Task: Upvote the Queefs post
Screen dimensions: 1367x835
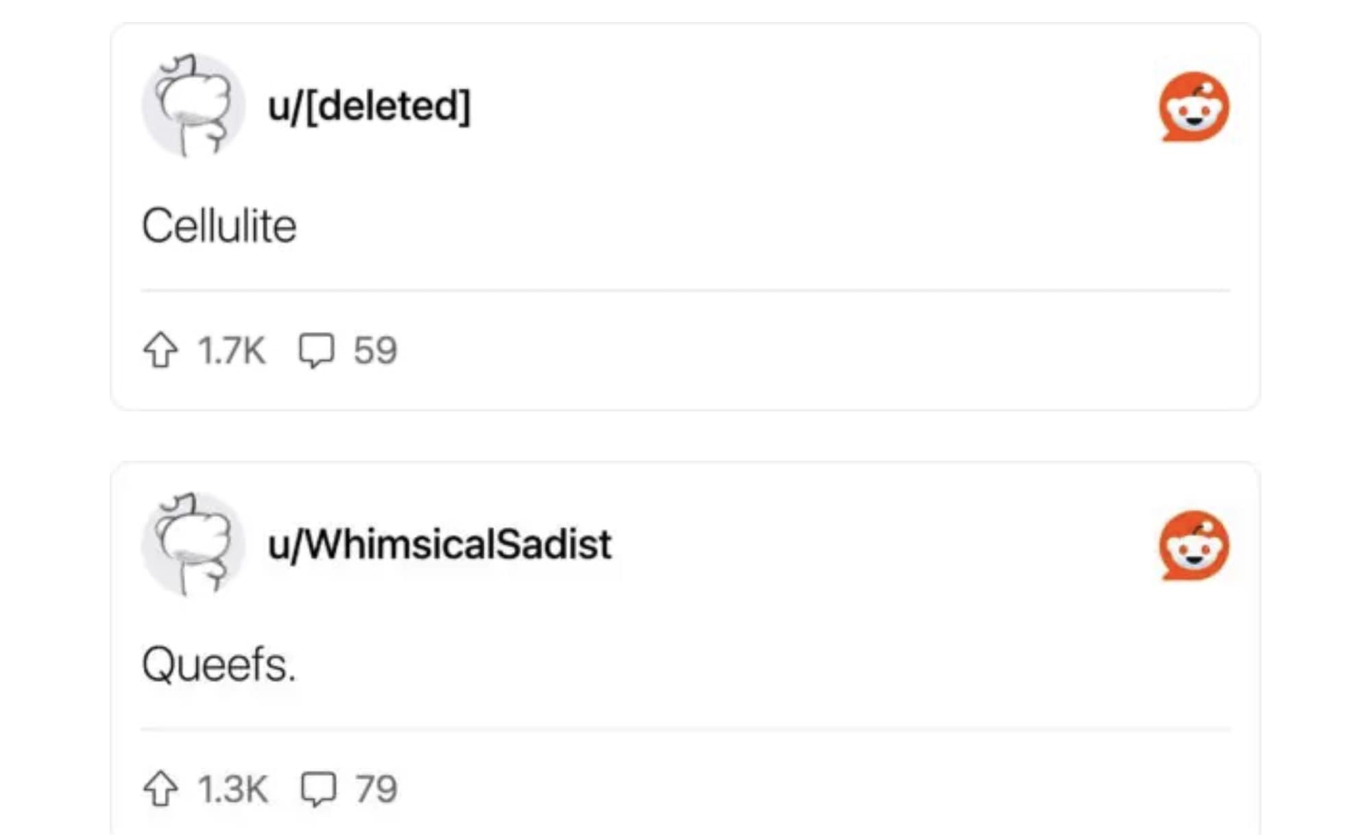Action: [160, 789]
